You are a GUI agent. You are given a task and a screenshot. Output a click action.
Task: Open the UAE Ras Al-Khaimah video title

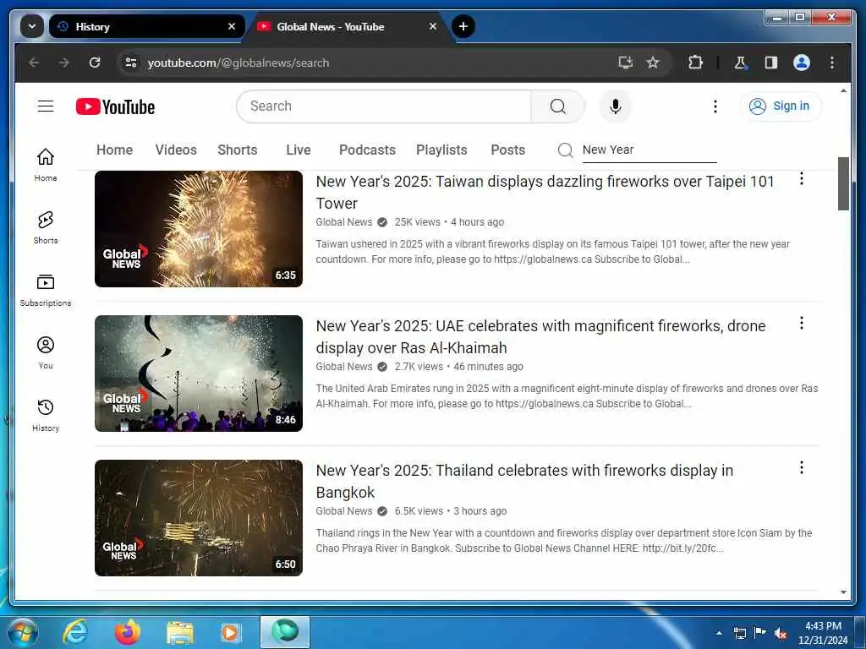[x=540, y=336]
